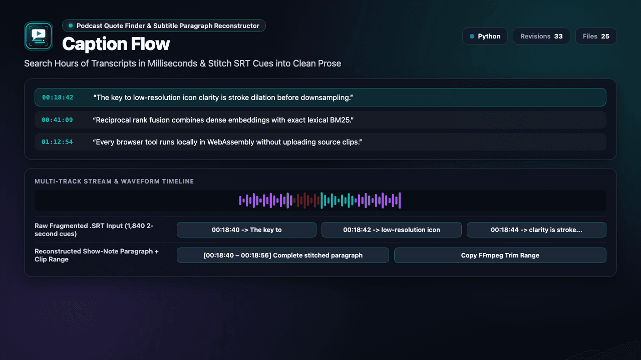Click the Caption Flow title

click(x=116, y=44)
